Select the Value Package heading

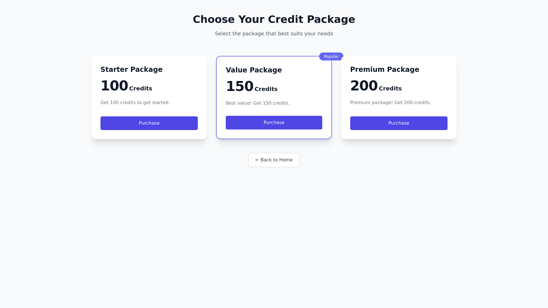(x=253, y=70)
